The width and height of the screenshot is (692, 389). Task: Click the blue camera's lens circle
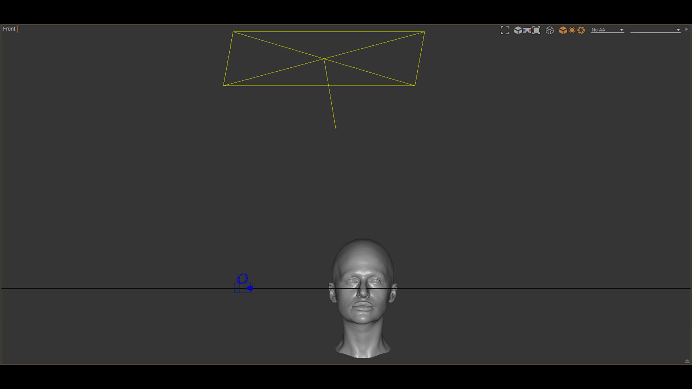click(243, 278)
